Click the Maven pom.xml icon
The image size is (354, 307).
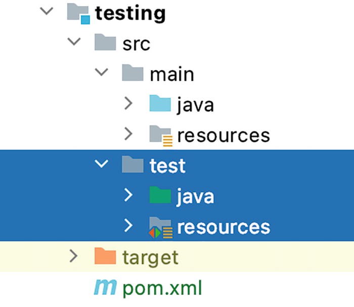[105, 287]
